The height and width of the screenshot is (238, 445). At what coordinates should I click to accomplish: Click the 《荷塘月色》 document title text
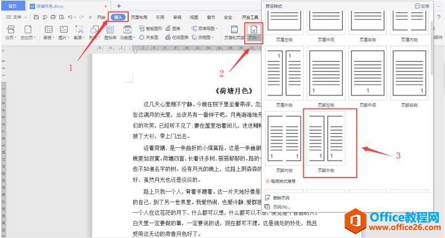pos(234,91)
